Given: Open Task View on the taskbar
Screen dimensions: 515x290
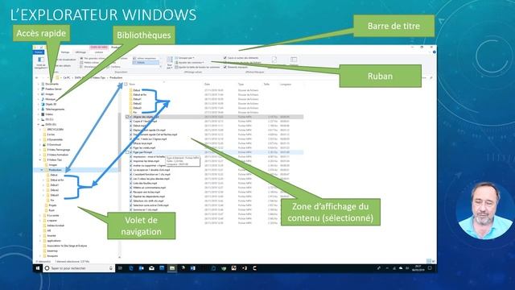Looking at the screenshot, I should [120, 268].
